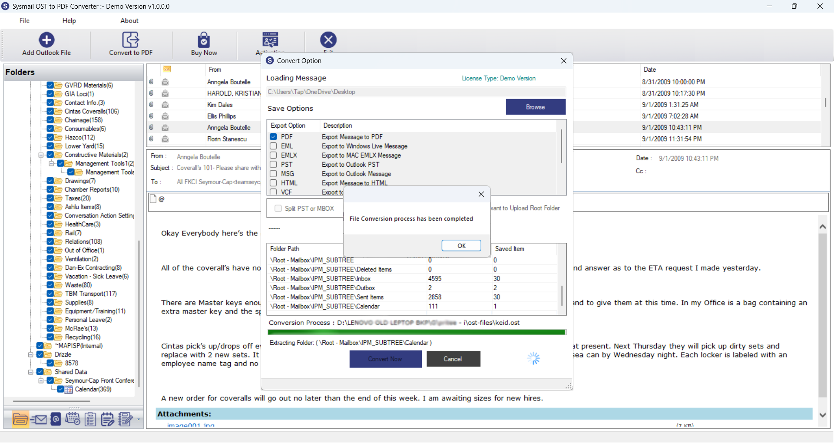Switch to mail view icon in bottom bar

(x=39, y=419)
